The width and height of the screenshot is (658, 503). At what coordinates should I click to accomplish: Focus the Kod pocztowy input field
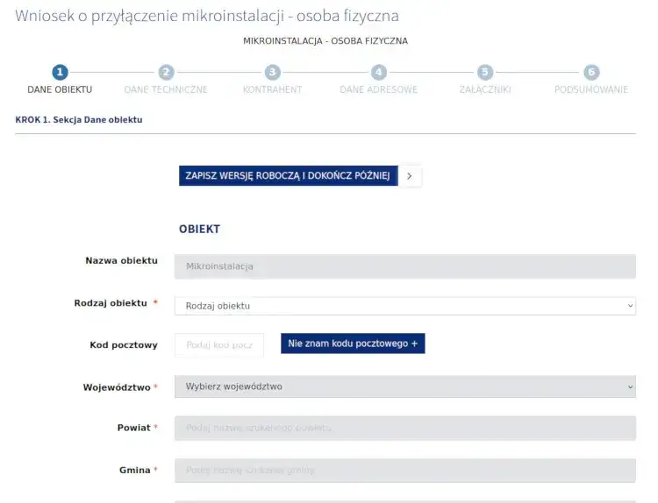[219, 345]
